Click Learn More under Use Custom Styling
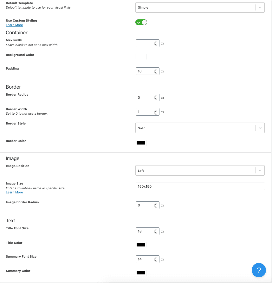The width and height of the screenshot is (272, 283). [x=14, y=25]
